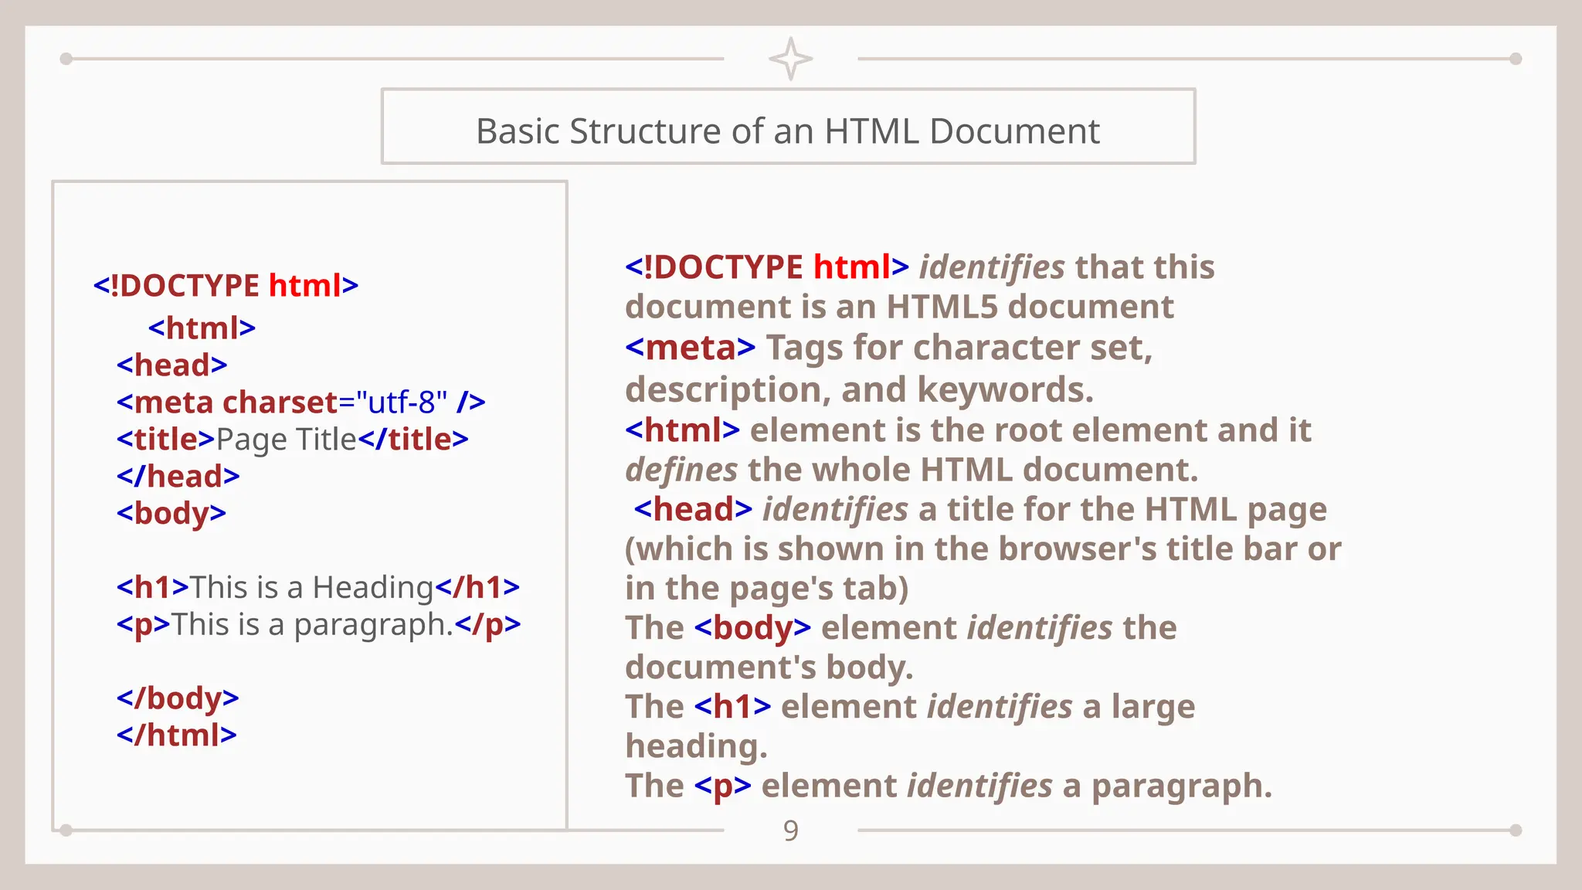Click the '<h1>' tag in the explanation text
The width and height of the screenshot is (1582, 890).
732,707
